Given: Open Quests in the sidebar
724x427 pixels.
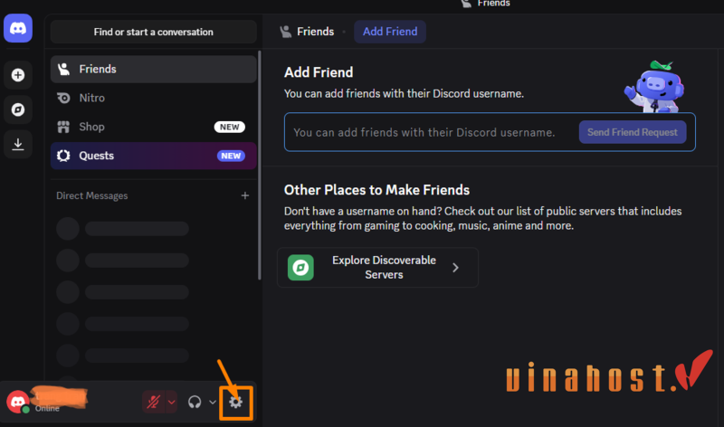Looking at the screenshot, I should (x=153, y=156).
